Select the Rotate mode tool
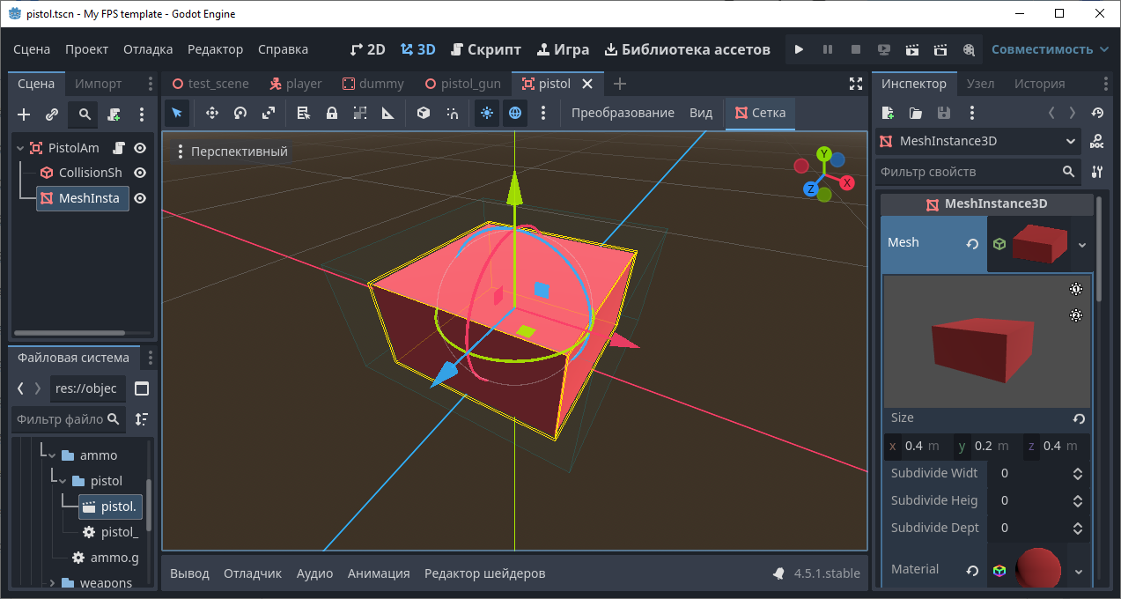Viewport: 1121px width, 599px height. [x=240, y=113]
